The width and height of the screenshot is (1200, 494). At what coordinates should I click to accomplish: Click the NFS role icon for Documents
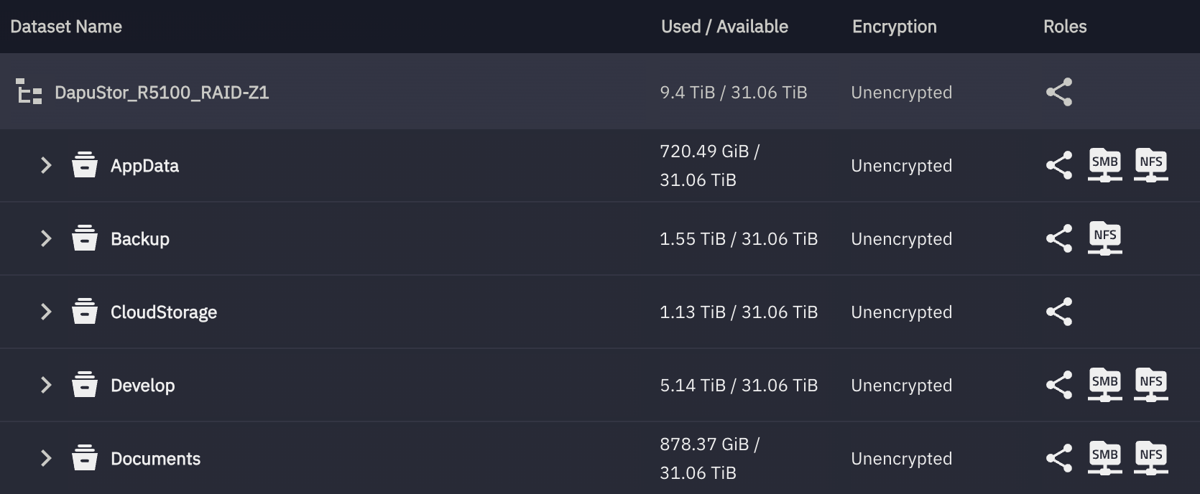tap(1150, 458)
